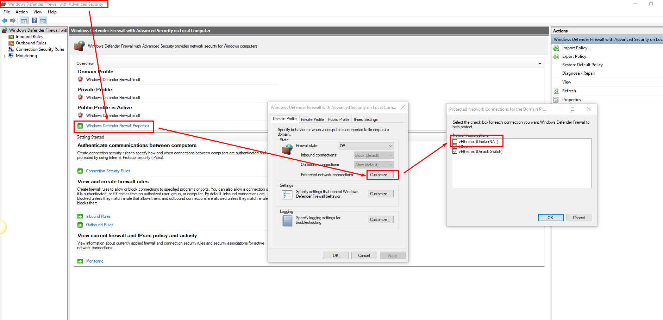This screenshot has height=320, width=663.
Task: Uncheck the Ethernet connection checkbox
Action: 455,147
